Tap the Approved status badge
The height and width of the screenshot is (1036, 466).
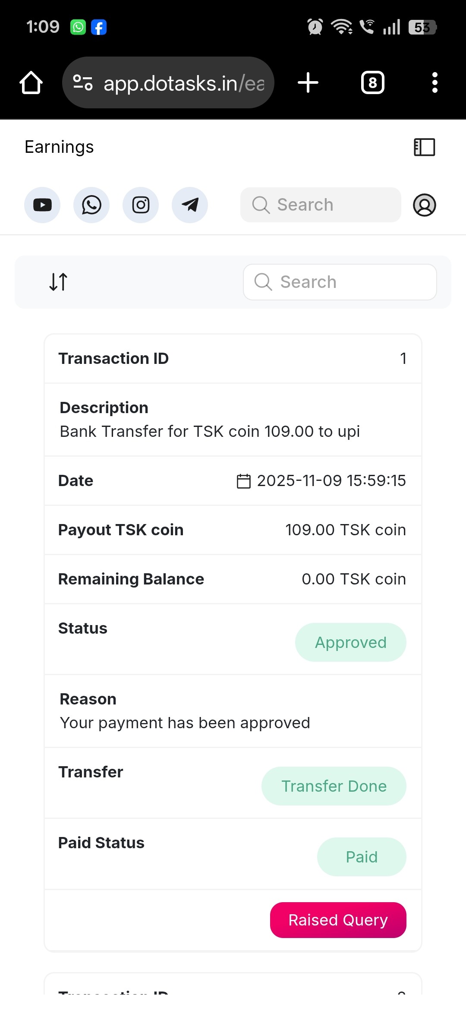pos(350,642)
